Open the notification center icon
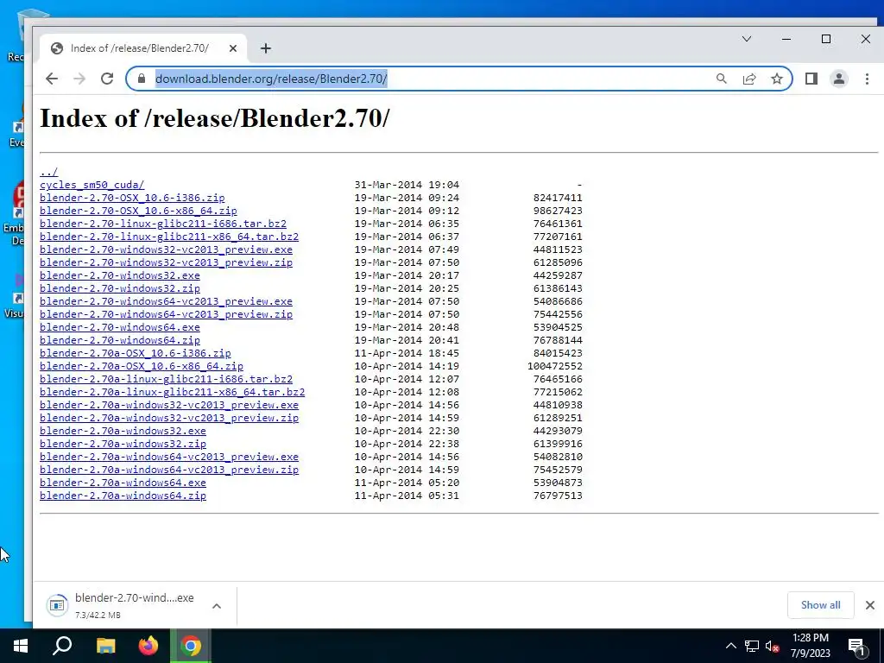 pyautogui.click(x=856, y=646)
